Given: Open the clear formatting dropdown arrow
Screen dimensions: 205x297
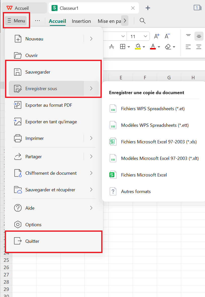Looking at the screenshot, I should [174, 47].
